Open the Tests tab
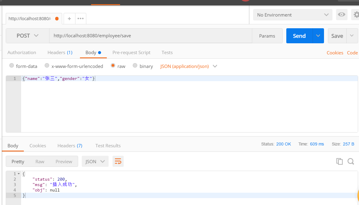Image resolution: width=359 pixels, height=205 pixels. click(167, 52)
